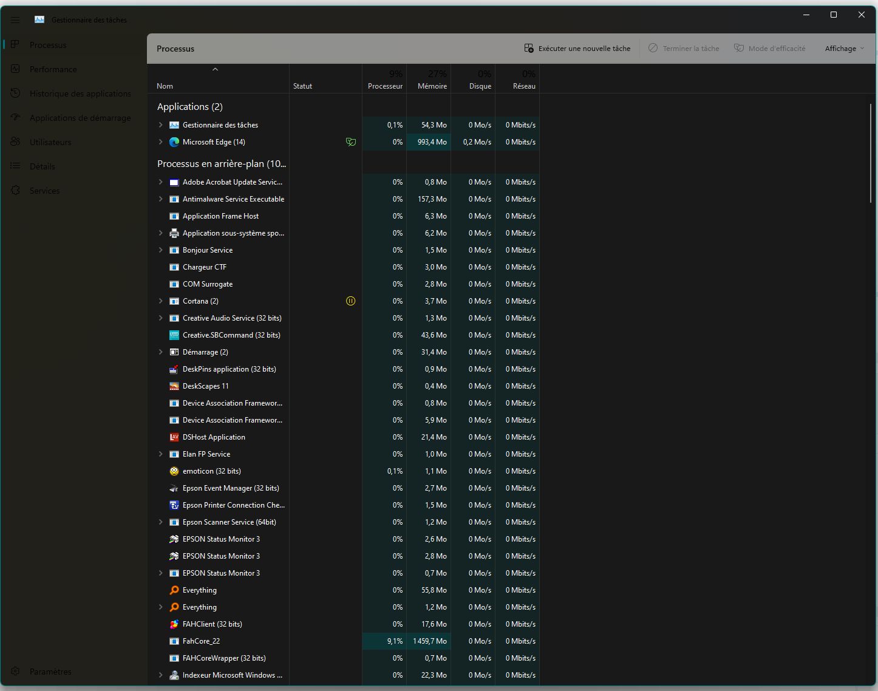Open the Affichage dropdown menu
The image size is (878, 691).
844,49
